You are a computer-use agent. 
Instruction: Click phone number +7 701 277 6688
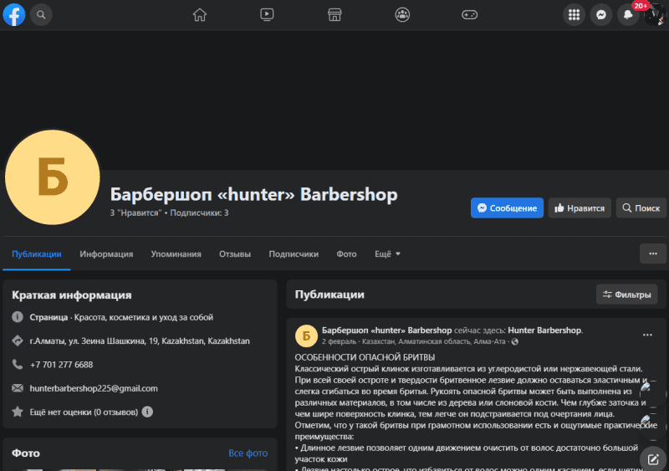pyautogui.click(x=61, y=365)
